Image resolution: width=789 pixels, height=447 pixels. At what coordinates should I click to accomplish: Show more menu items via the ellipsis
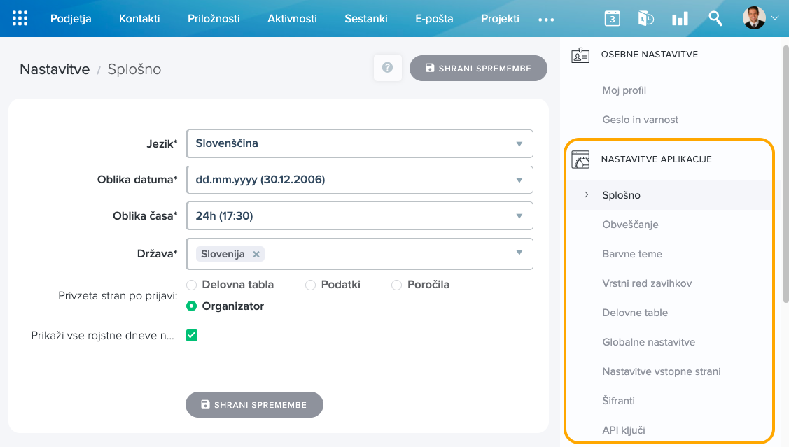click(x=546, y=20)
